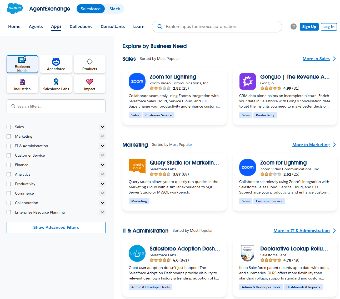Check the Collaboration filter checkbox

tap(9, 203)
